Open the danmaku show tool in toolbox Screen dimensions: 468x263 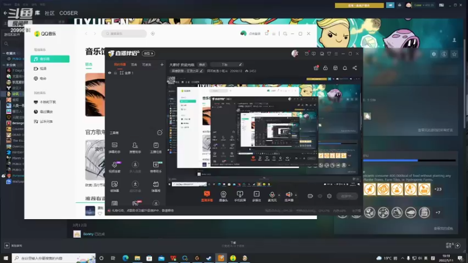pos(156,186)
